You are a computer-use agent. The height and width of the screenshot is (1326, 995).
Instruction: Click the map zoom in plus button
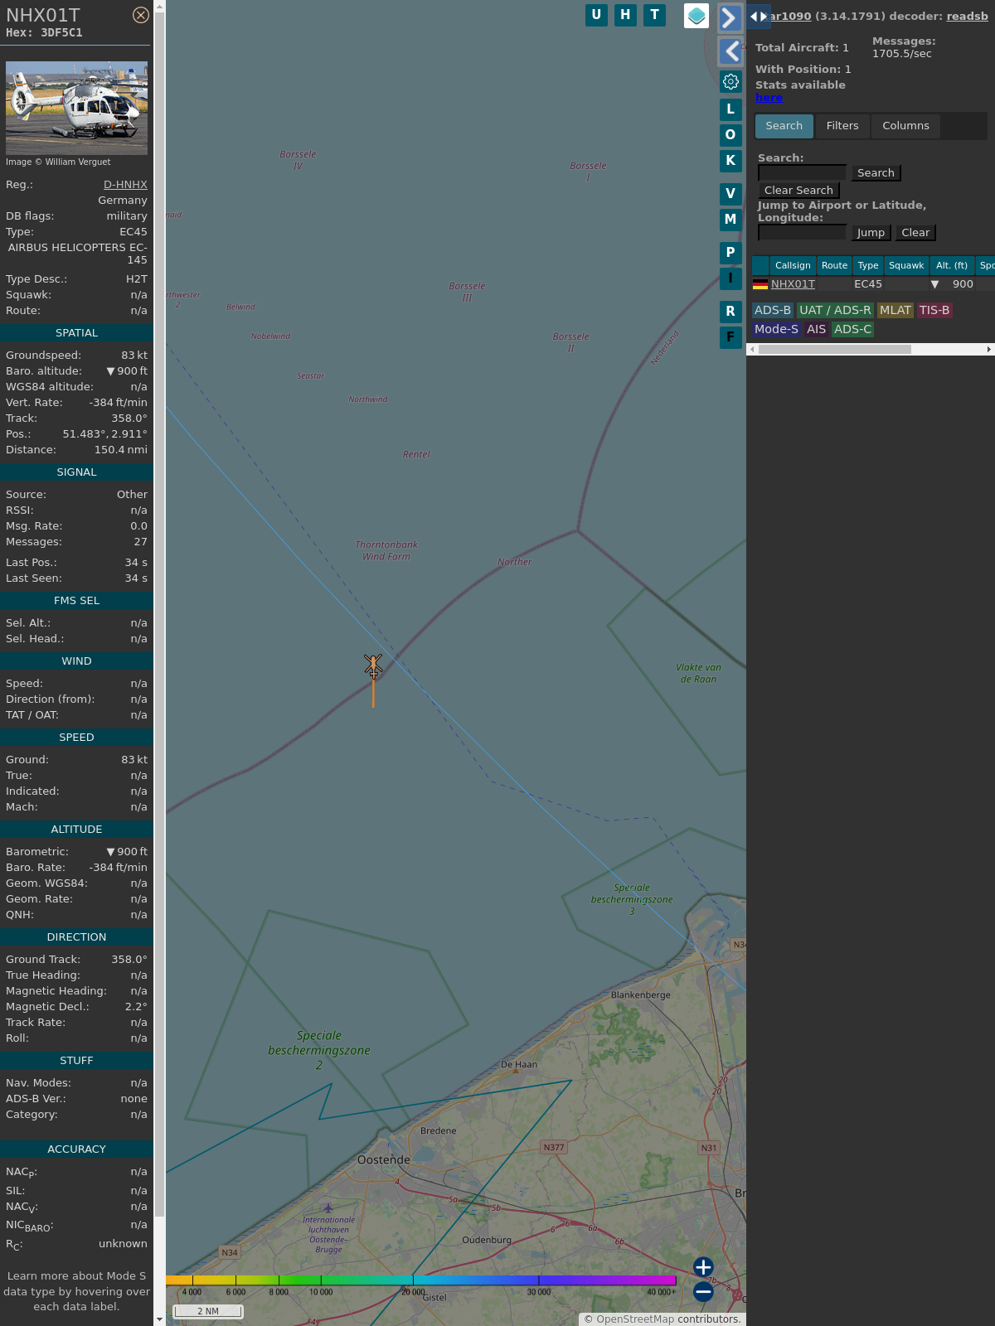click(x=703, y=1267)
